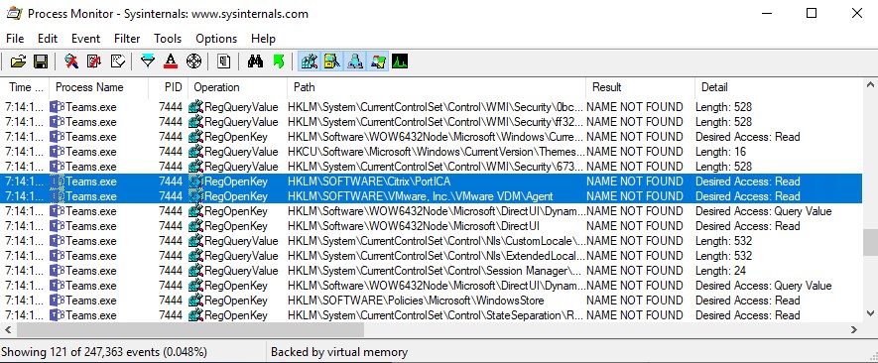
Task: Open the Help menu
Action: pyautogui.click(x=263, y=39)
